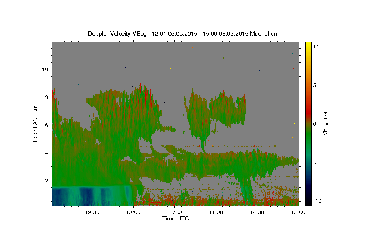Click the colorbar tick label 5
The image size is (370, 247).
315,85
